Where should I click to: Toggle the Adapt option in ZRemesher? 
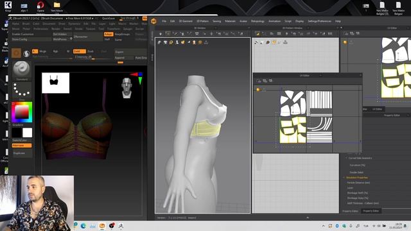[x=109, y=34]
